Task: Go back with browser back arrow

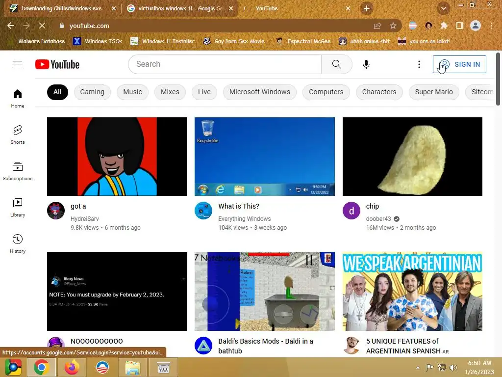Action: coord(11,26)
